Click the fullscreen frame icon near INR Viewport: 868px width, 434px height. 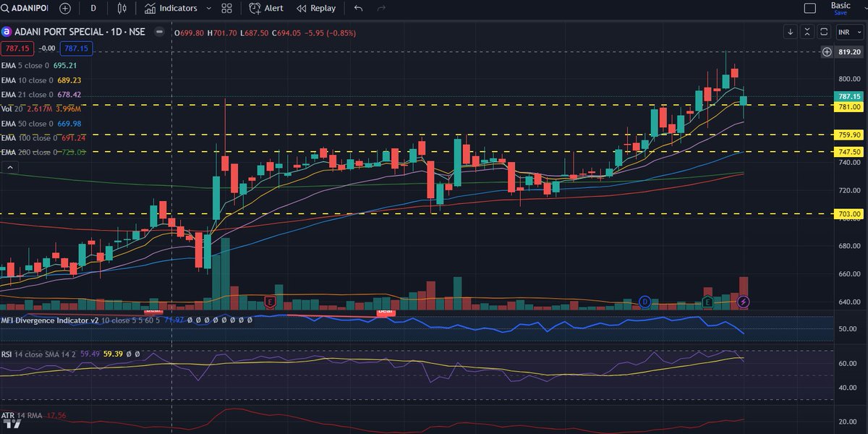(825, 32)
